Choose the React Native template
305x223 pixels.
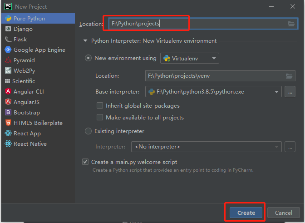30,144
